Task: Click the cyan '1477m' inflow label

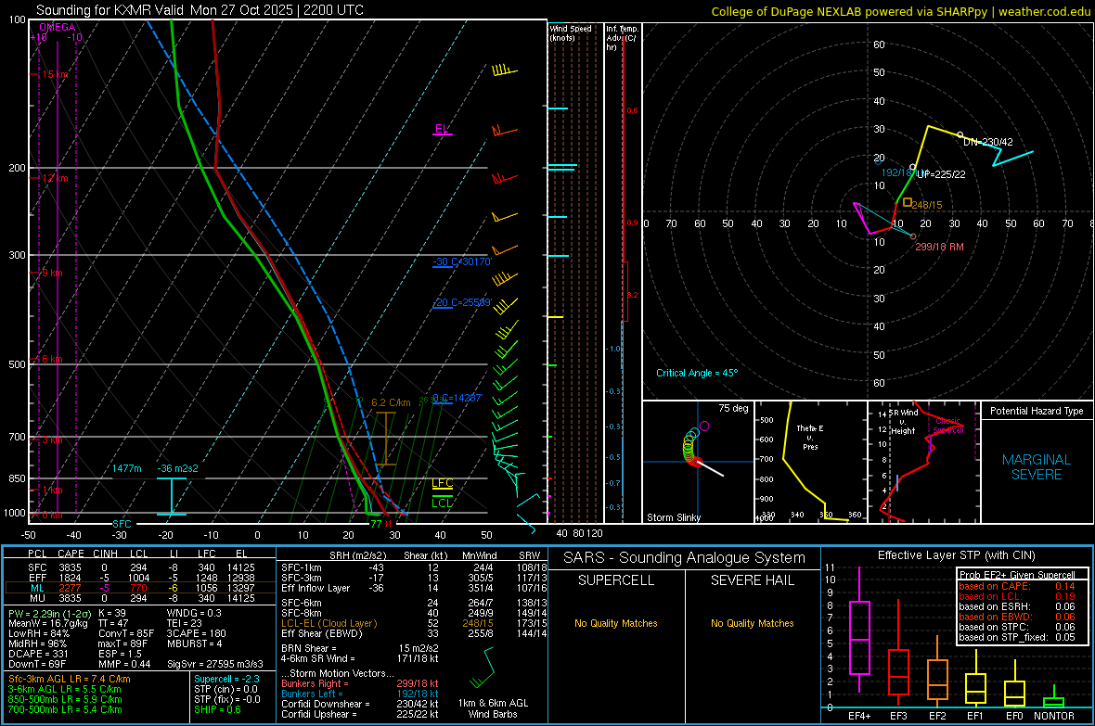Action: [127, 468]
